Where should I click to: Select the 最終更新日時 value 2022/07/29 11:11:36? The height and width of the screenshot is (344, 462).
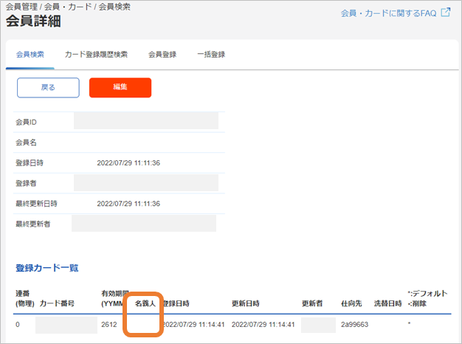[128, 204]
